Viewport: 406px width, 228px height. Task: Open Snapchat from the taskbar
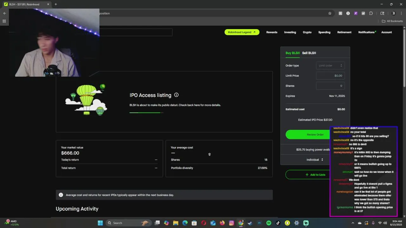click(287, 223)
